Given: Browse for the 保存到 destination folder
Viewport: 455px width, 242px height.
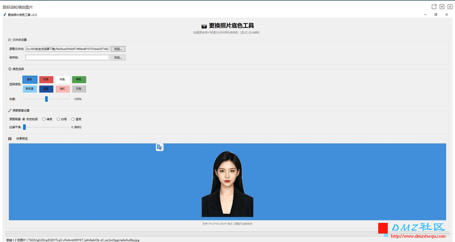Looking at the screenshot, I should (x=118, y=58).
